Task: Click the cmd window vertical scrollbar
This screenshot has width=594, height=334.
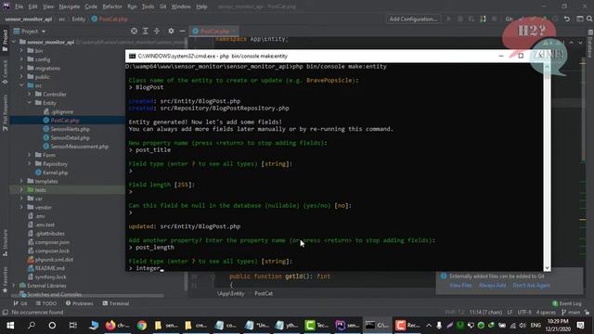Action: click(x=547, y=167)
